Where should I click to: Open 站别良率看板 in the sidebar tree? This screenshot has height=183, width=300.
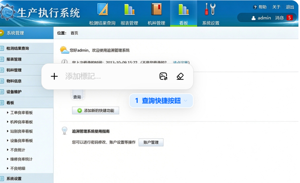pos(22,131)
